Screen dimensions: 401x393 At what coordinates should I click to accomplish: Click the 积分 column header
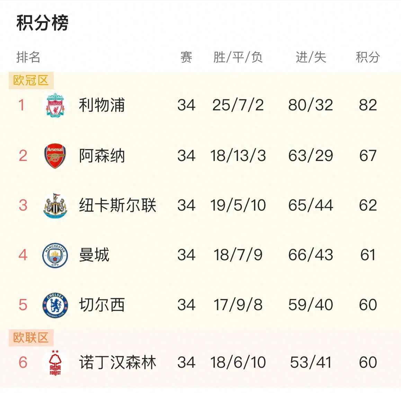tap(368, 57)
